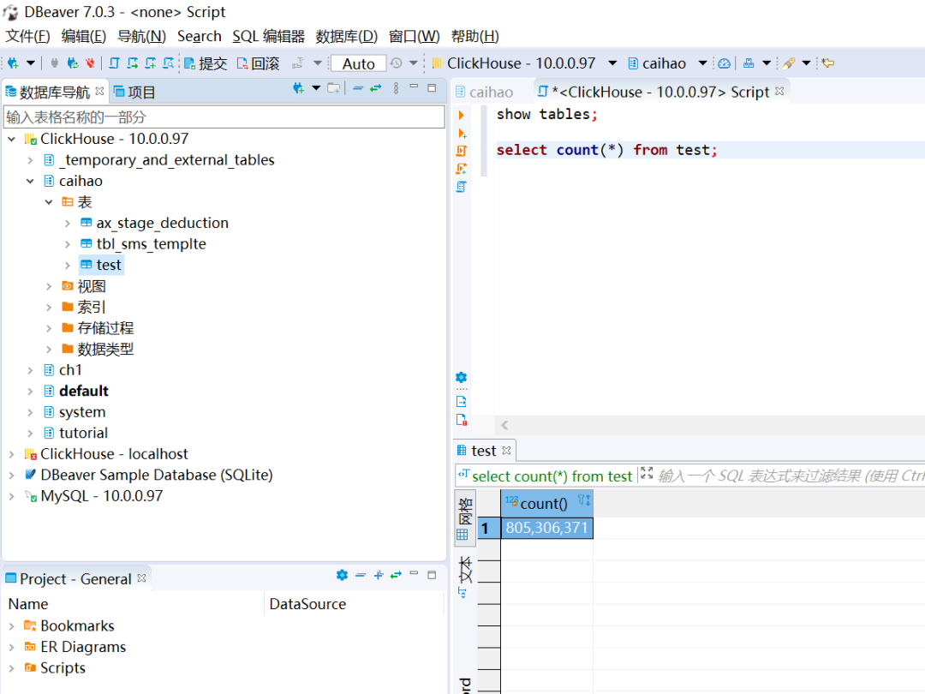925x694 pixels.
Task: Click the Search SQL scripts icon in toolbar
Action: [169, 63]
